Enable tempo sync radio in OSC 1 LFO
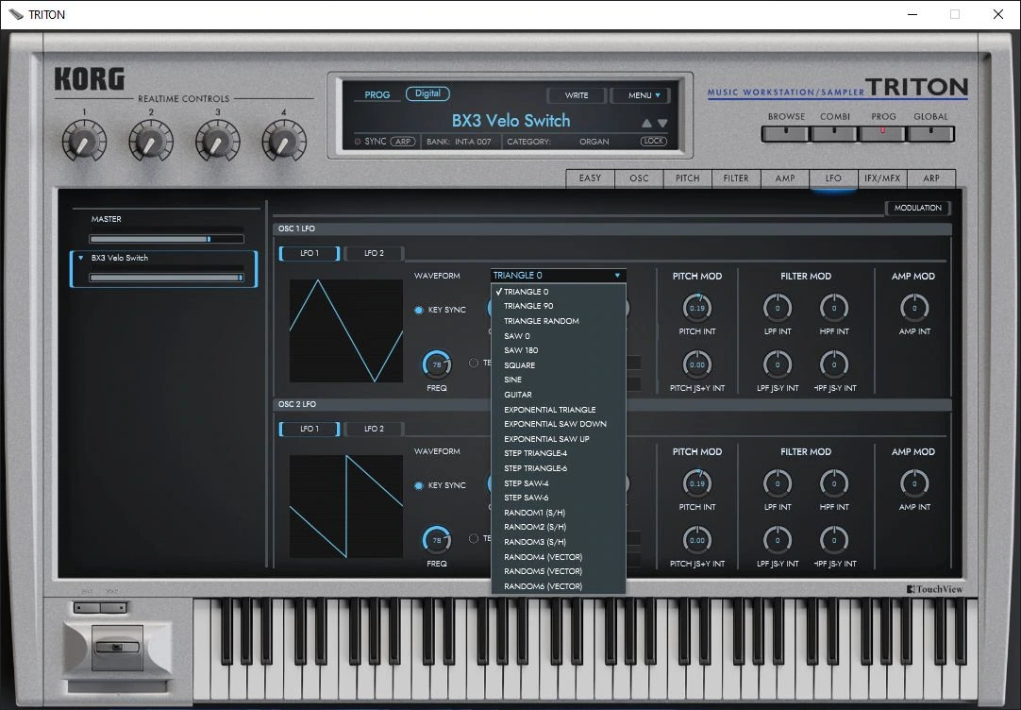 pos(474,363)
